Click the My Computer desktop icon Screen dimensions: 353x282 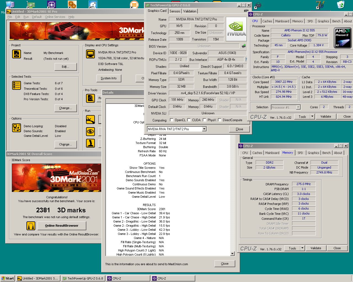point(10,4)
